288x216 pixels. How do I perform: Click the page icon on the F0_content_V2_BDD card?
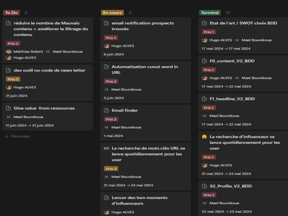204,61
